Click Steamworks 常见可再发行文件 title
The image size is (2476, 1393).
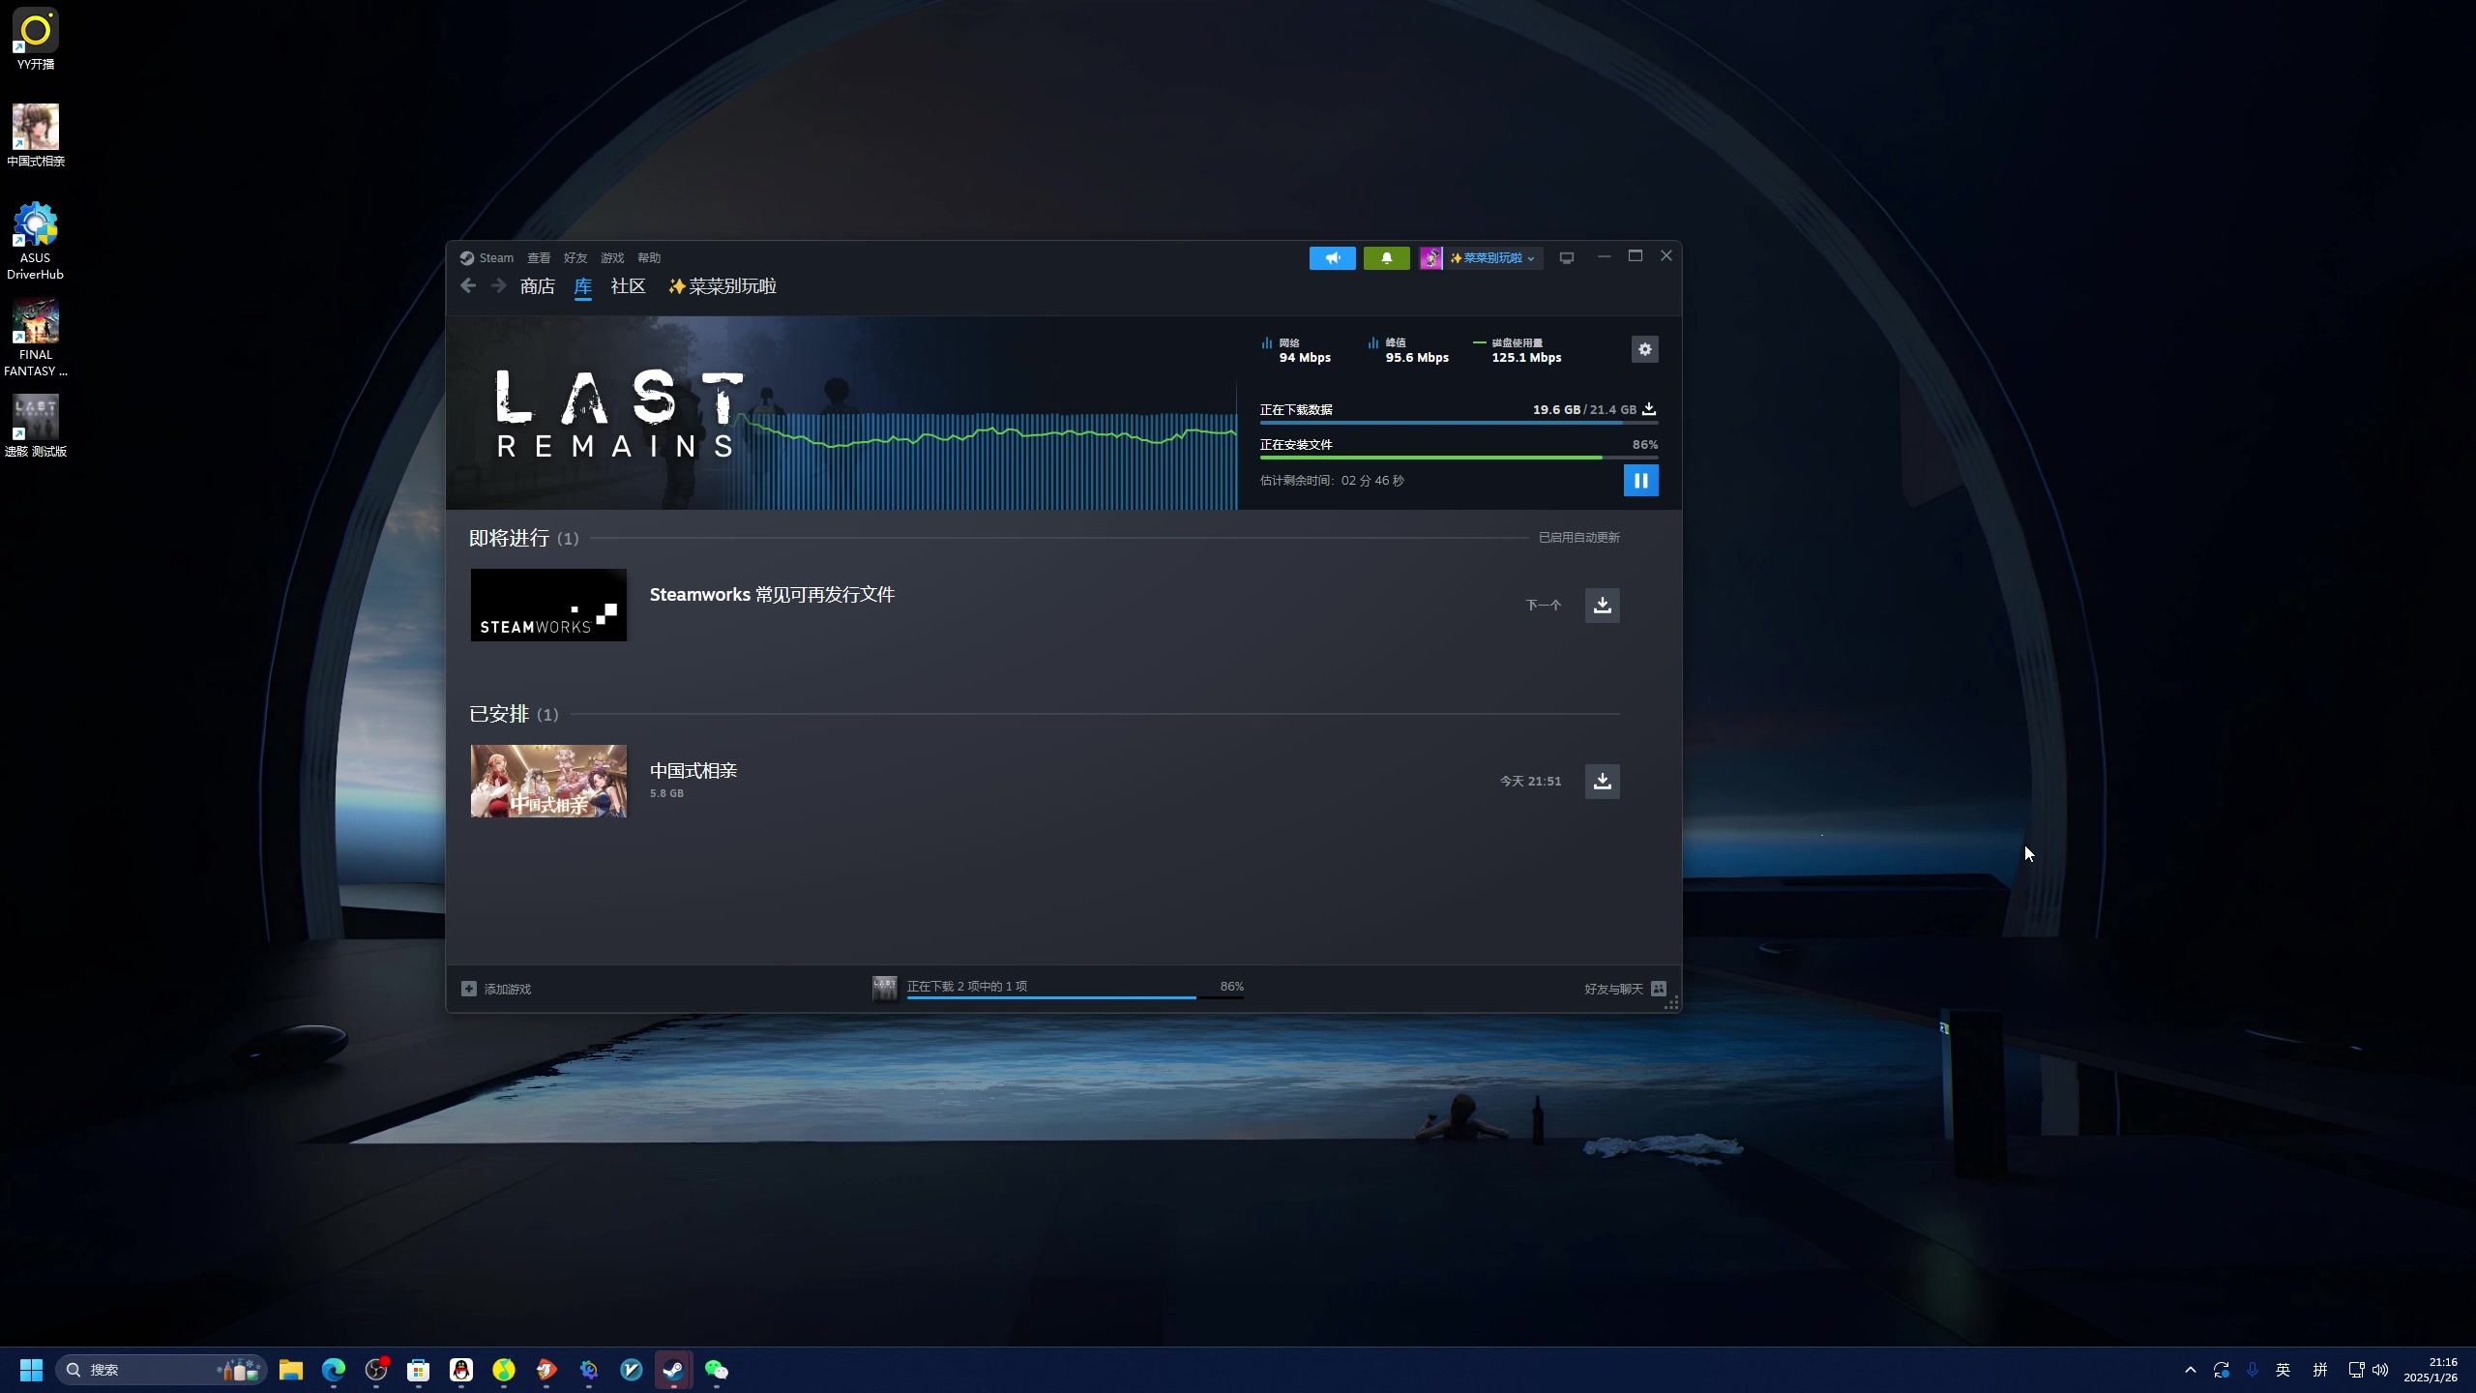(x=772, y=594)
